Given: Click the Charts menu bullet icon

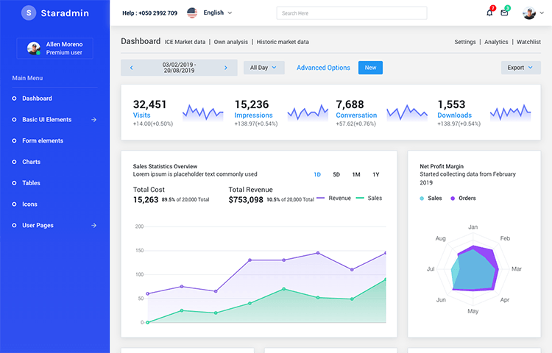Looking at the screenshot, I should pyautogui.click(x=14, y=162).
